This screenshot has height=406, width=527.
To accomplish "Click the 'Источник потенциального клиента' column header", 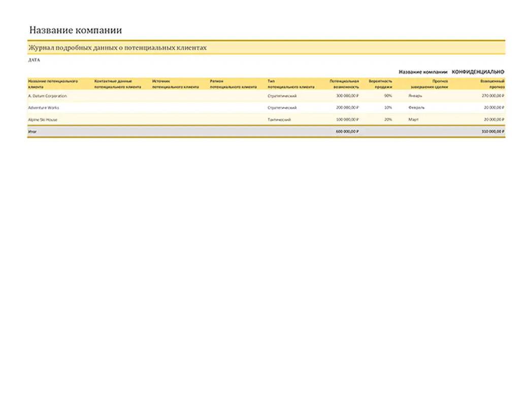I will click(175, 84).
